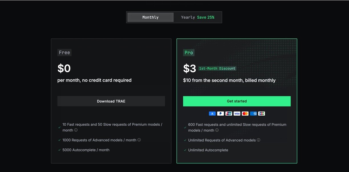The image size is (349, 172).
Task: Click the Pro plan label
Action: pyautogui.click(x=188, y=52)
